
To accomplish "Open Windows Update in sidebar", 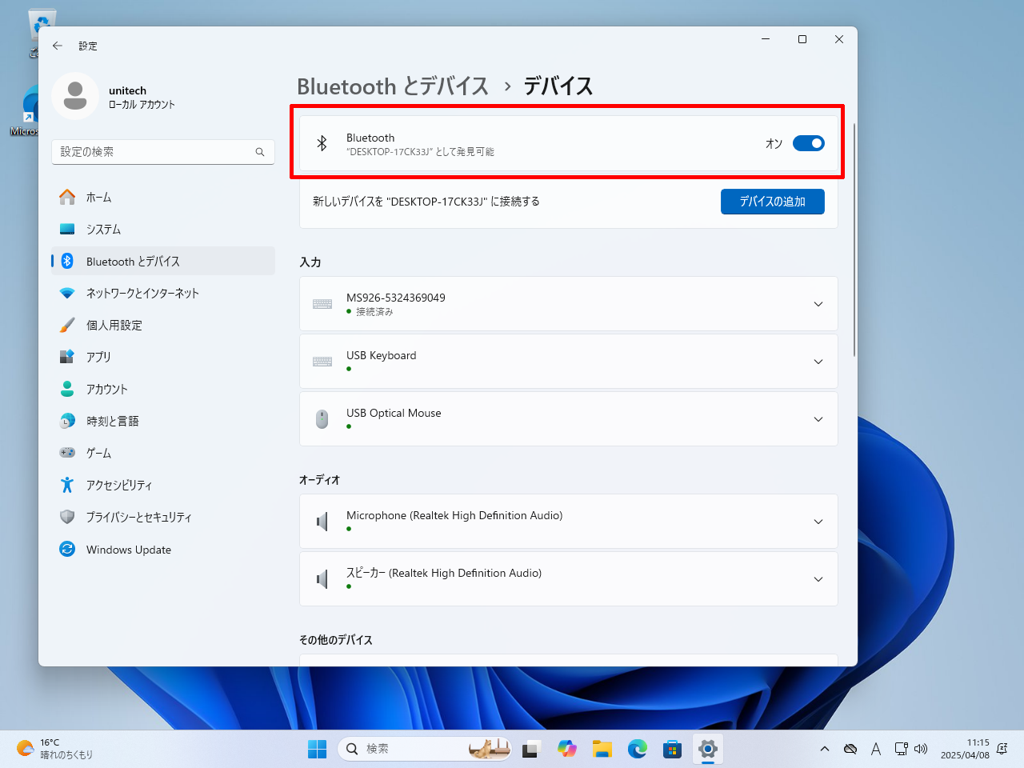I will click(x=163, y=550).
